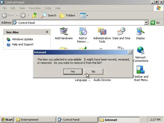Open the Windows Update link
The image size is (164, 123).
click(23, 39)
